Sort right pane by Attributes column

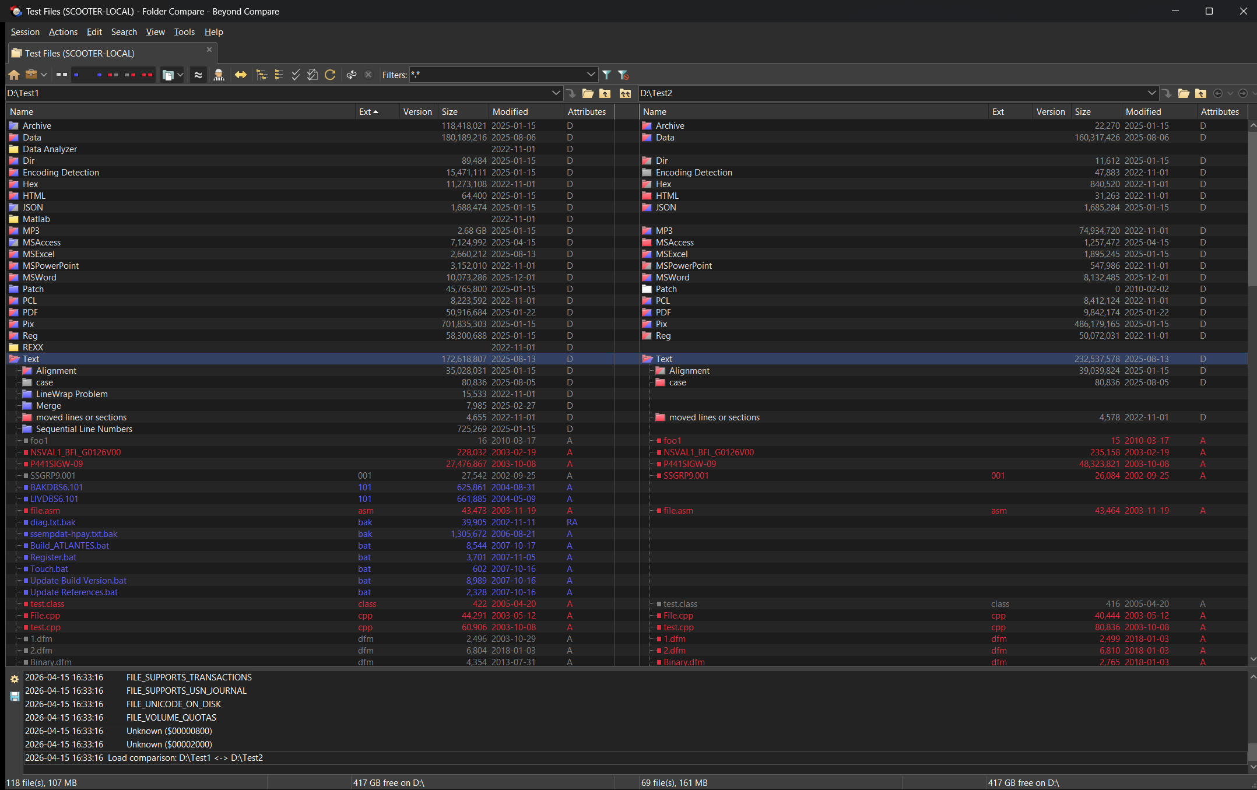(x=1223, y=112)
